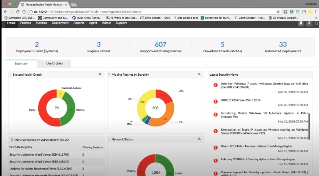The image size is (319, 176).
Task: Open the lightning bolt quick links icon
Action: point(309,23)
